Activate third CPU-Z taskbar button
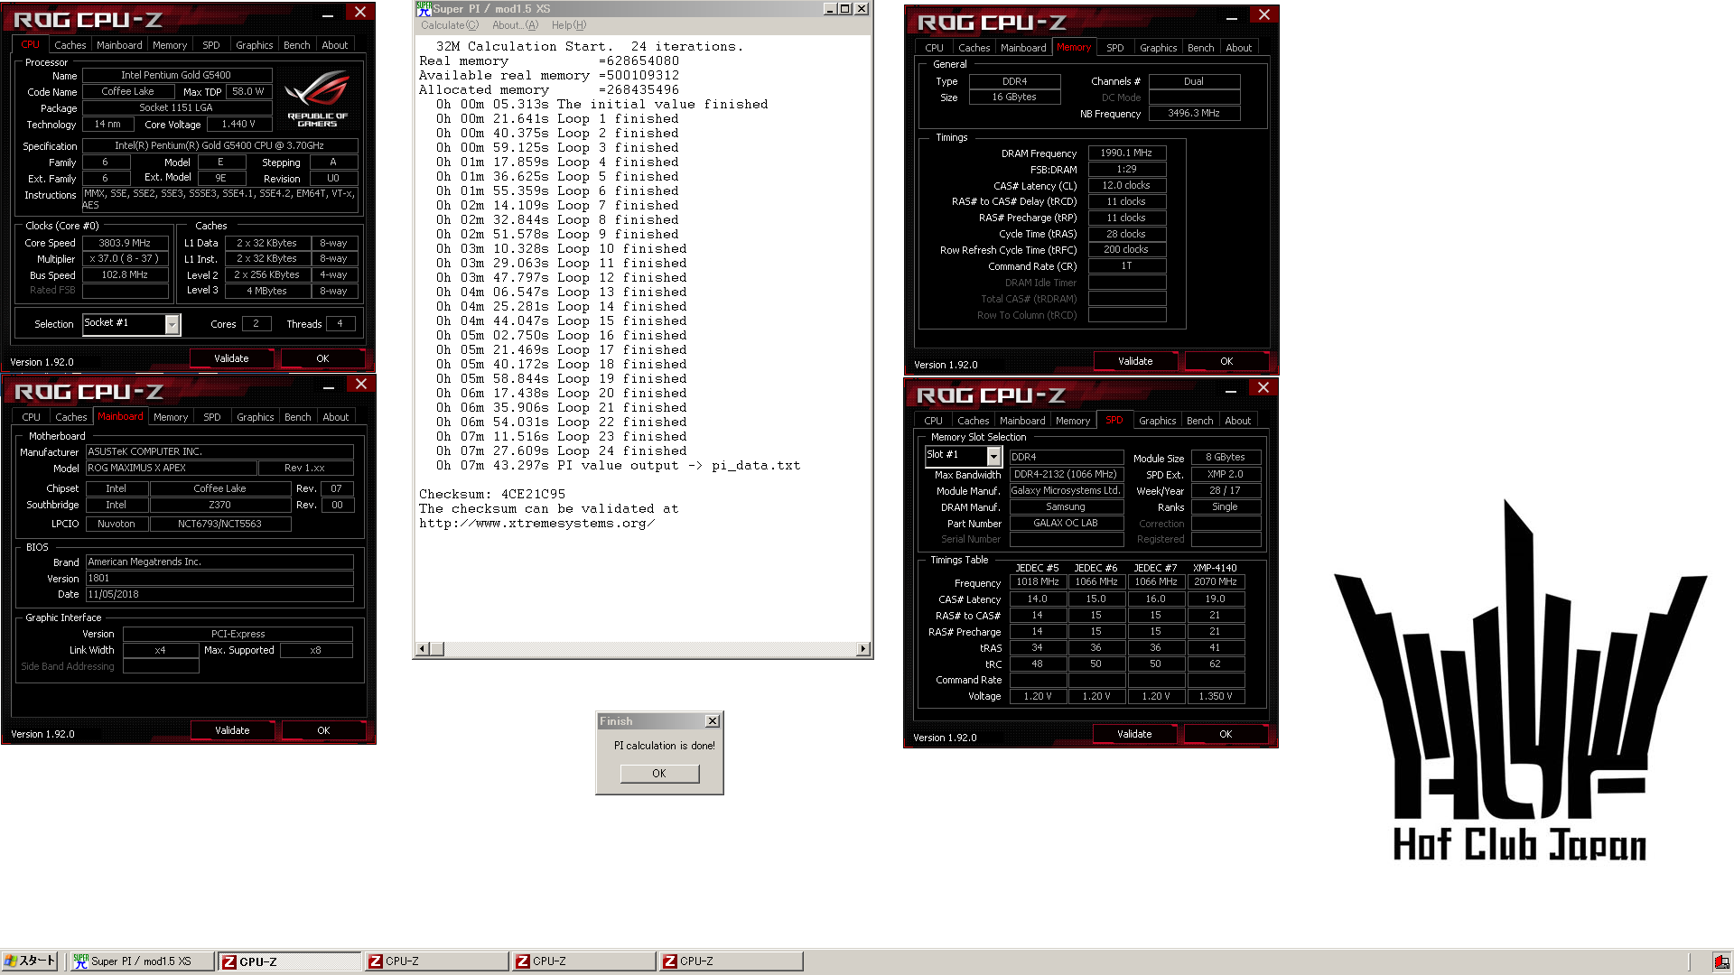Screen dimensions: 1734x975 [x=583, y=961]
